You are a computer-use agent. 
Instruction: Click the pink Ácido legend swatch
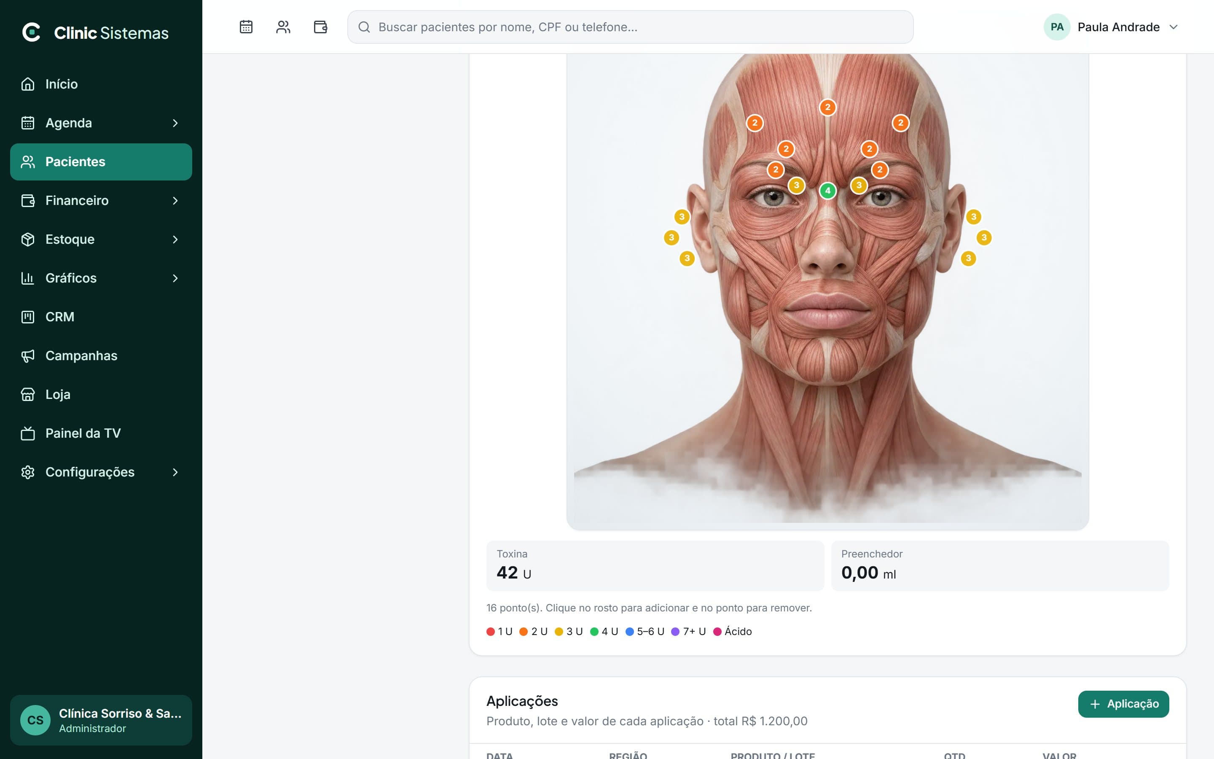coord(717,632)
